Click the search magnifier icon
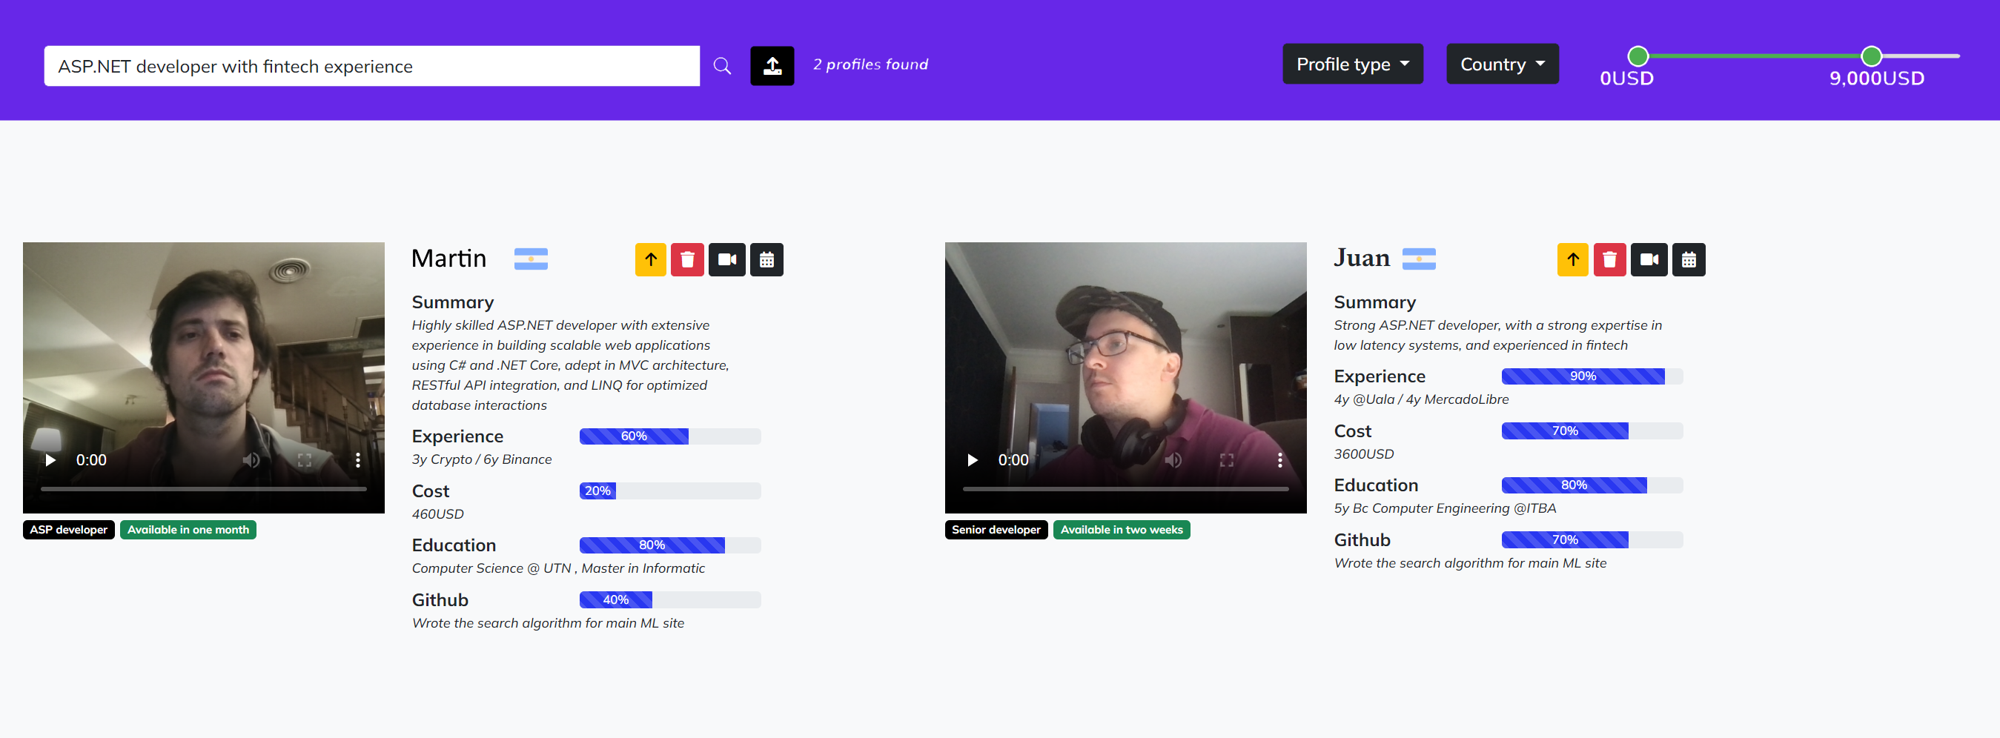This screenshot has height=738, width=2000. tap(722, 66)
